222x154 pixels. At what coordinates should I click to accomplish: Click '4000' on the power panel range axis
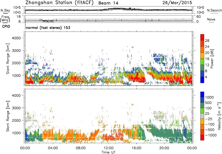pyautogui.click(x=16, y=38)
